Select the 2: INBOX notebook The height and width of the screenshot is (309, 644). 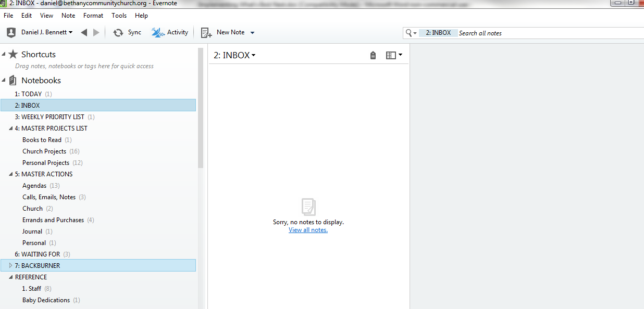click(x=98, y=106)
